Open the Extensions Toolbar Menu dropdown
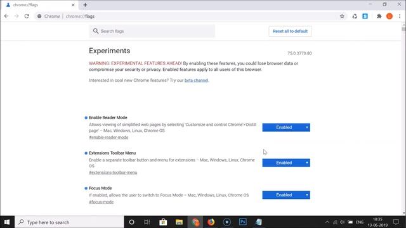The image size is (406, 228). coord(286,163)
